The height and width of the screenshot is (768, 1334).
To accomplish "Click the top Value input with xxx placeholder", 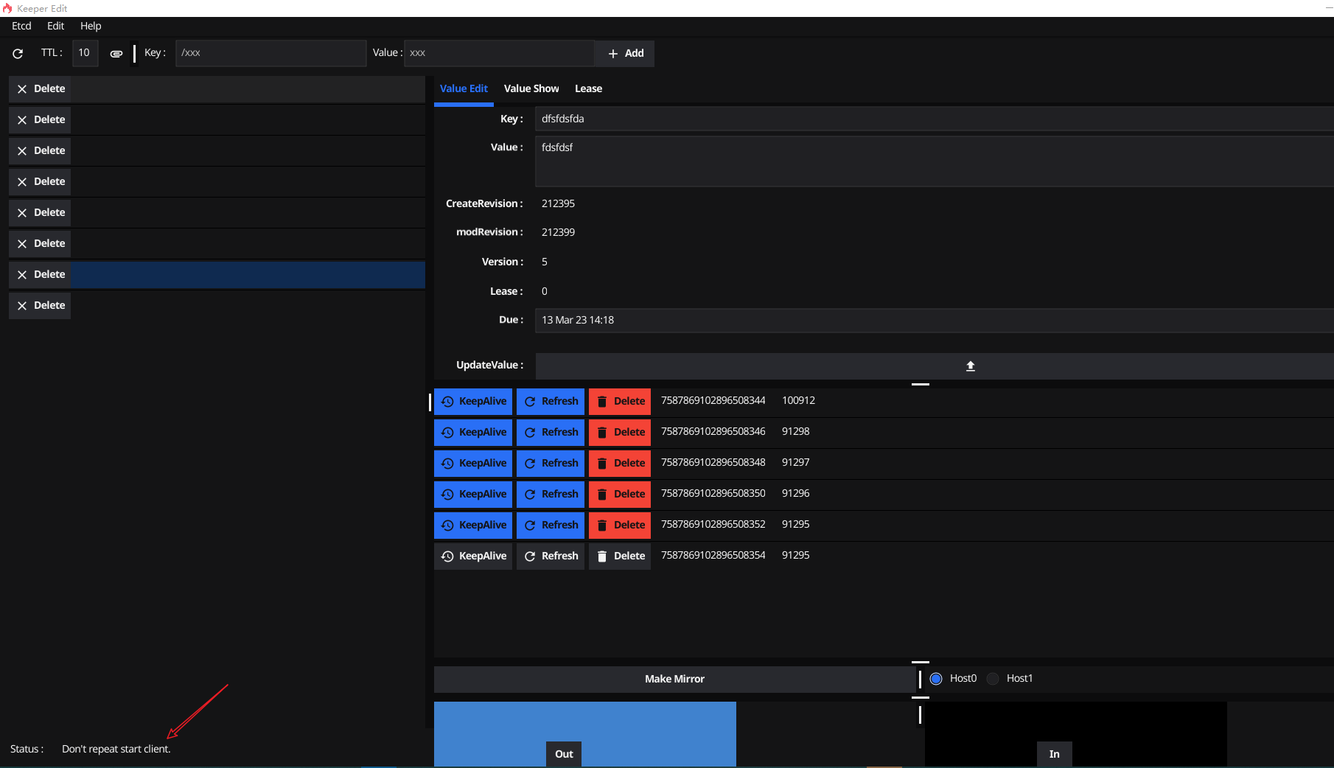I will pos(499,53).
